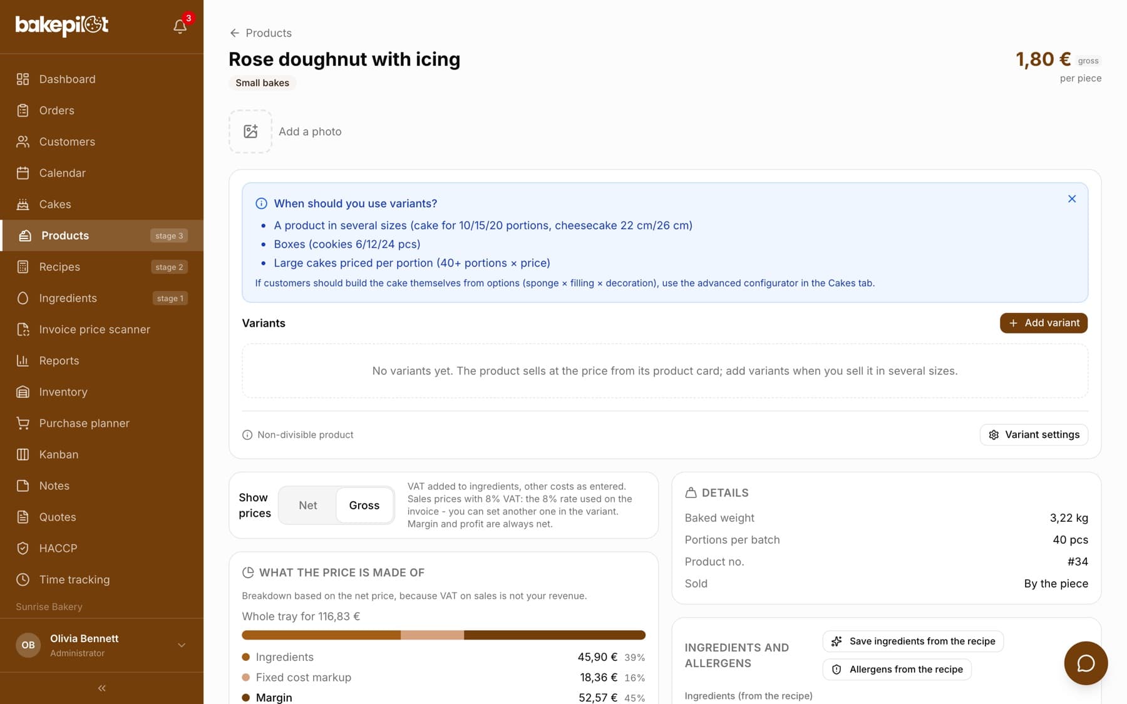Open the Recipes menu item
The width and height of the screenshot is (1127, 704).
102,267
